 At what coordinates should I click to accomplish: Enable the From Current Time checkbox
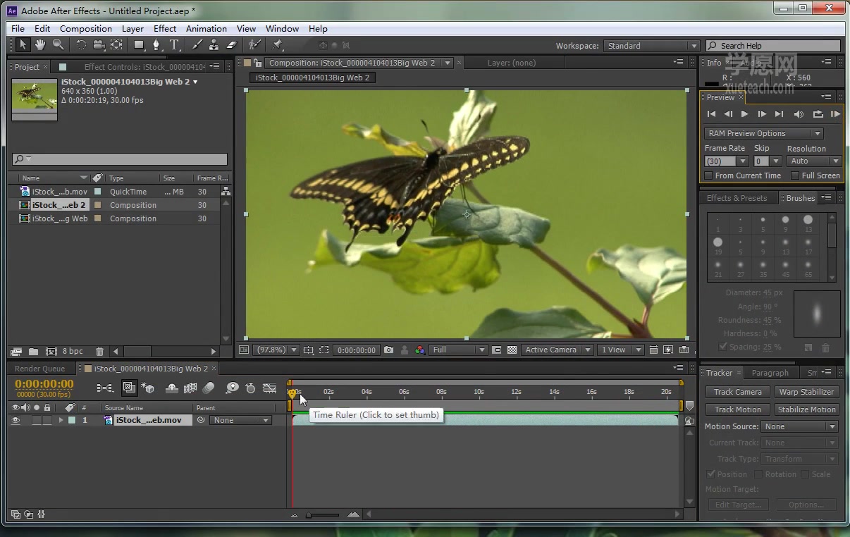[x=709, y=175]
